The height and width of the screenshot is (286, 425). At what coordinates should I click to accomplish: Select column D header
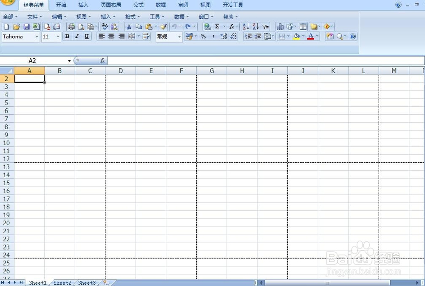click(x=121, y=71)
